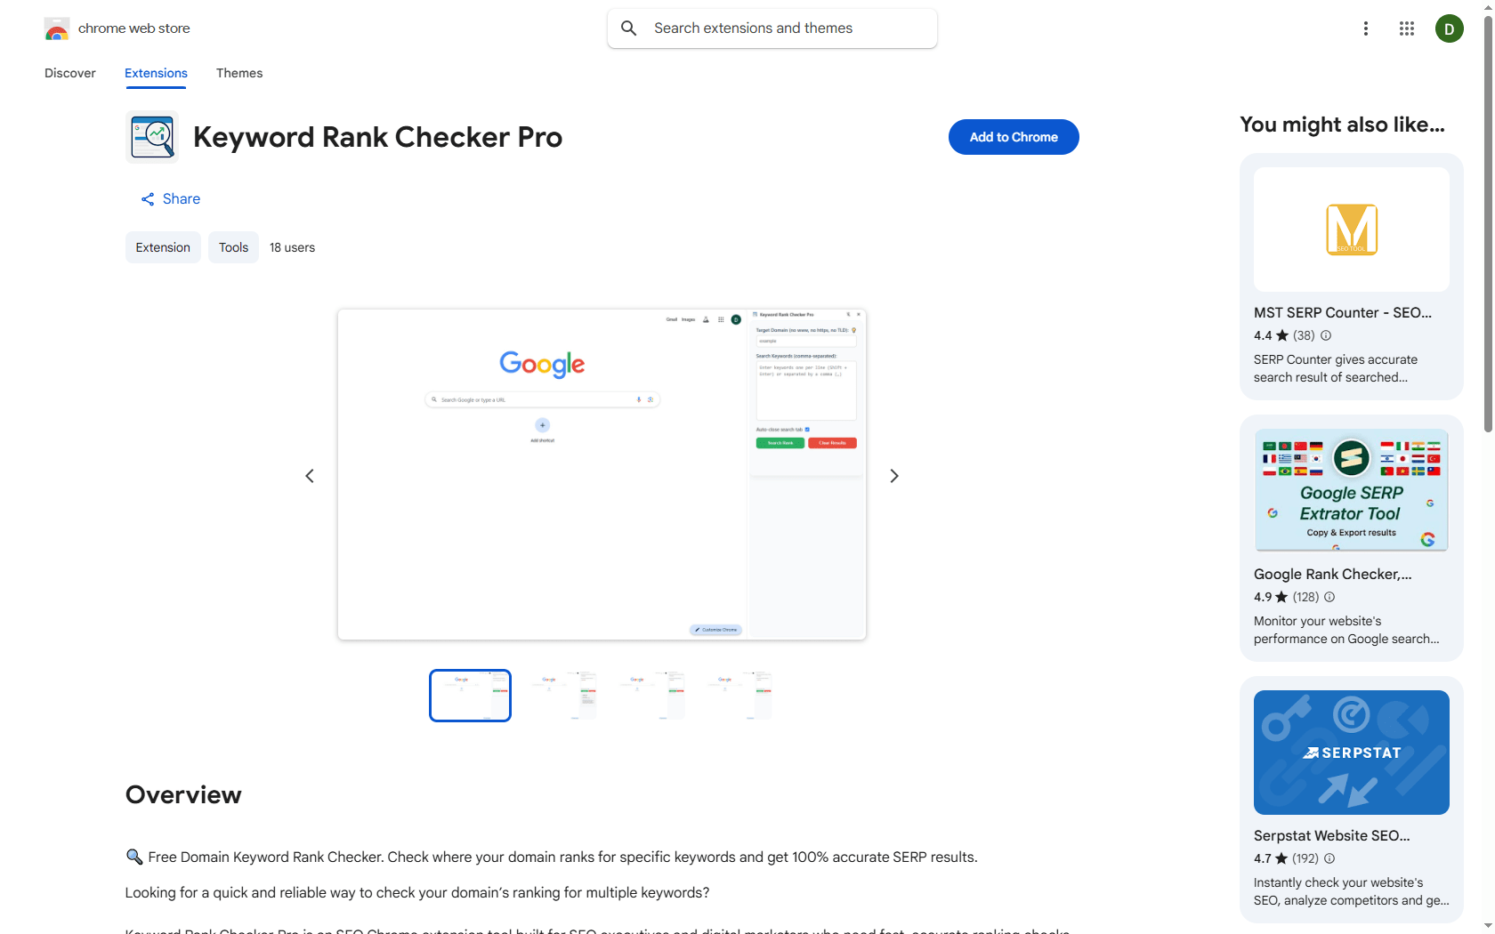Click the Chrome Web Store logo
Image resolution: width=1495 pixels, height=934 pixels.
57,28
